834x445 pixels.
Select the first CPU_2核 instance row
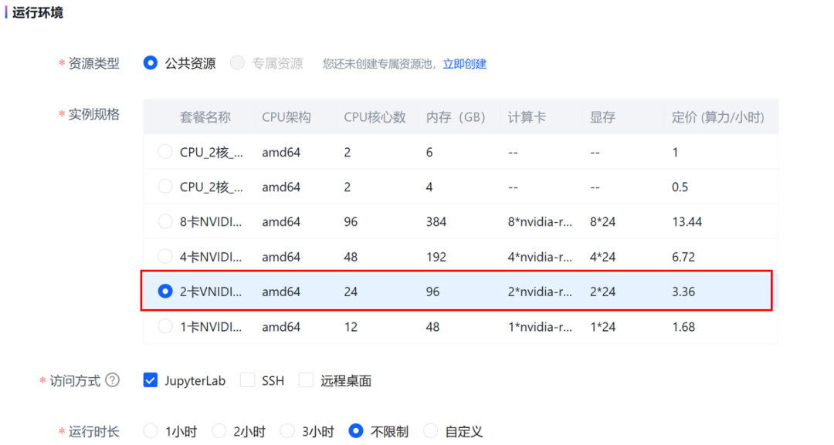[x=164, y=152]
